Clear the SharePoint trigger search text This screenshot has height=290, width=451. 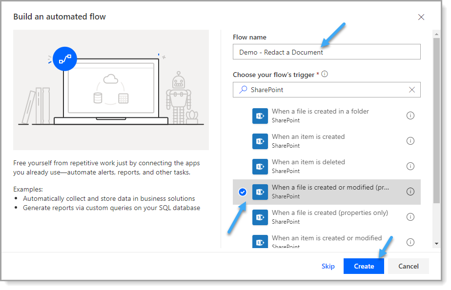412,90
